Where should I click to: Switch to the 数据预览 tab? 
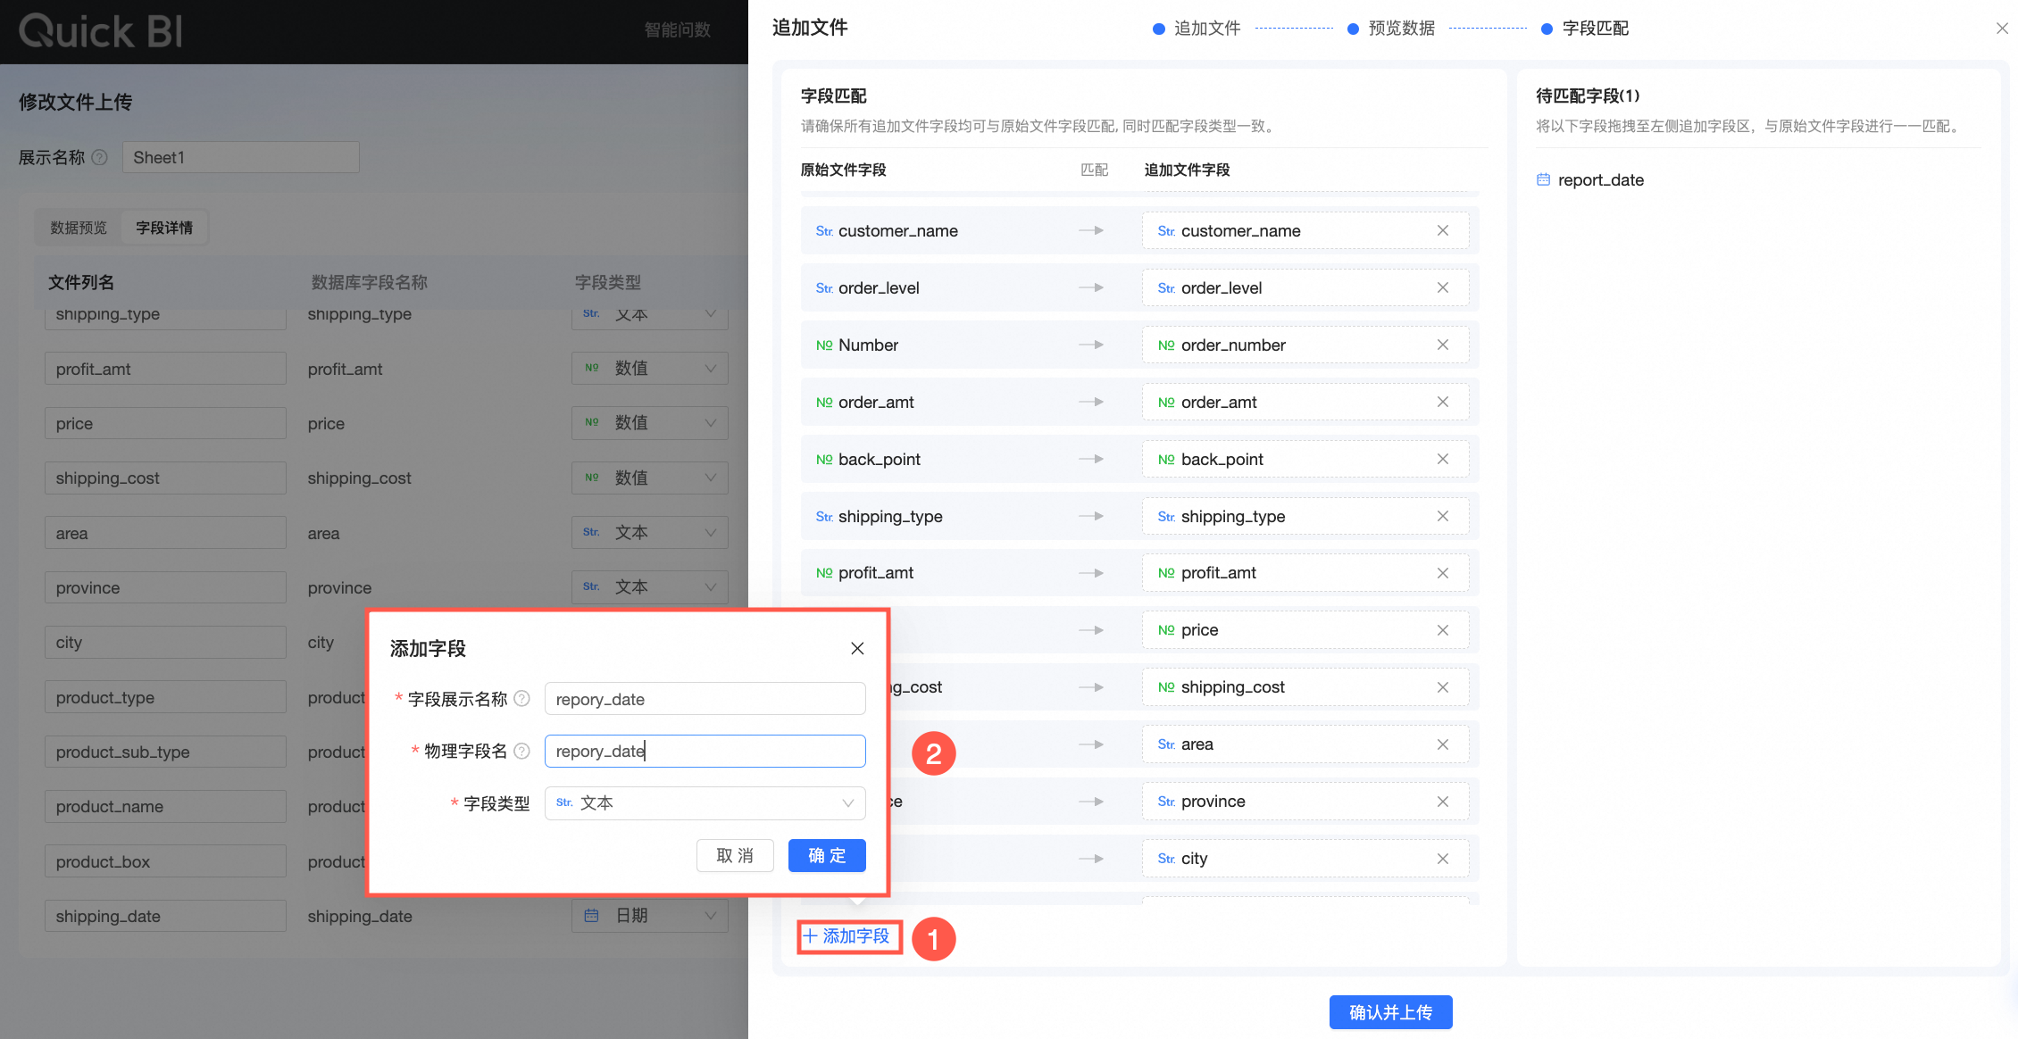[79, 228]
